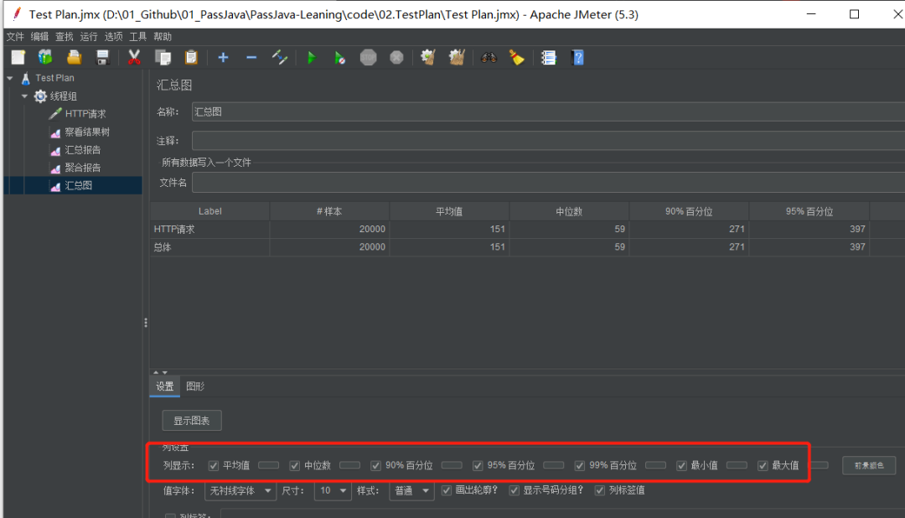This screenshot has height=518, width=905.
Task: Click Start no pauses icon
Action: tap(340, 58)
